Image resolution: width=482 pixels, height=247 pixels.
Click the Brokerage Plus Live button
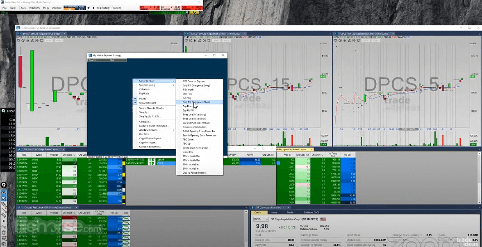[x=69, y=9]
